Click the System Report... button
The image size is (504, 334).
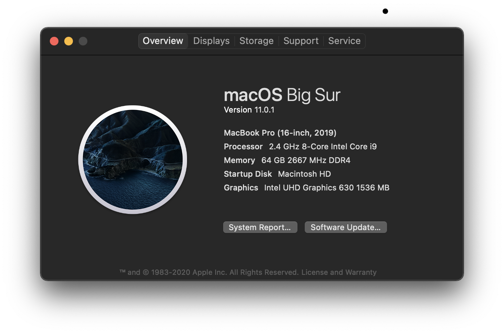click(x=260, y=227)
